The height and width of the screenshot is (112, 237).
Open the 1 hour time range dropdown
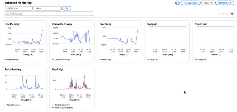click(208, 3)
